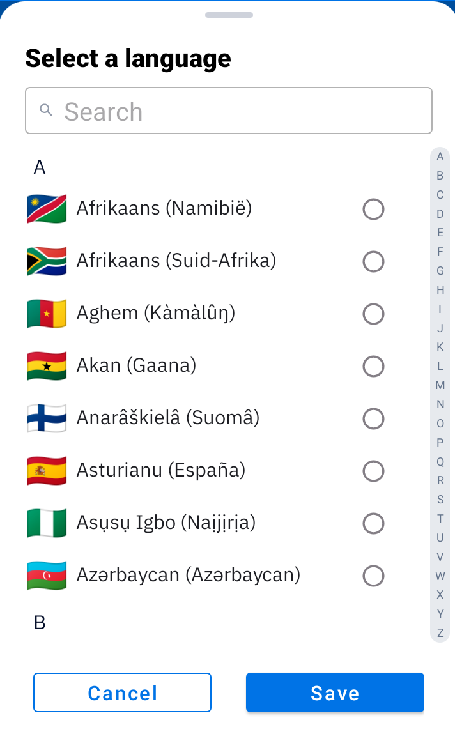Screen dimensions: 455x734
Task: Jump to letter Z in alphabet index
Action: [x=440, y=633]
